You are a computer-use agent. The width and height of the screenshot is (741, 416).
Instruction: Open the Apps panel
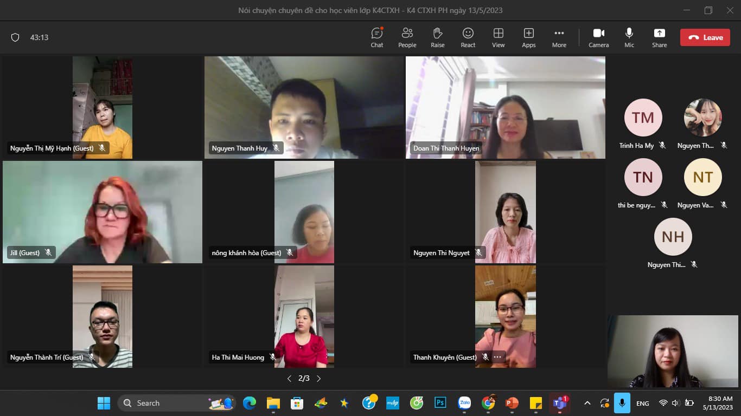click(x=528, y=37)
